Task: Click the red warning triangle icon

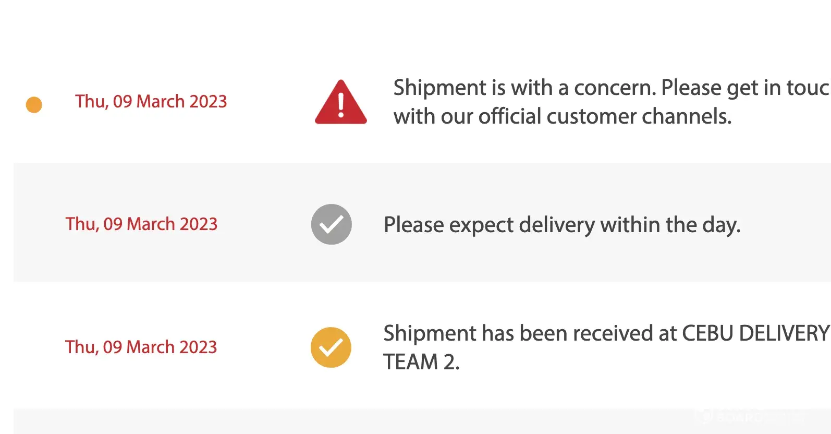Action: [341, 103]
